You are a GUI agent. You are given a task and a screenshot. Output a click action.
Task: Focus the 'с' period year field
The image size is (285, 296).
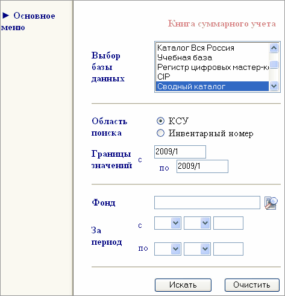(228, 223)
